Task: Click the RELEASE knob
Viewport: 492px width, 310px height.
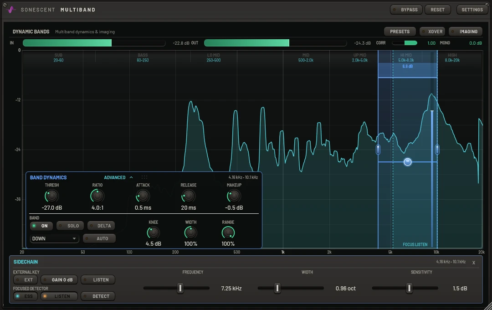Action: (188, 196)
